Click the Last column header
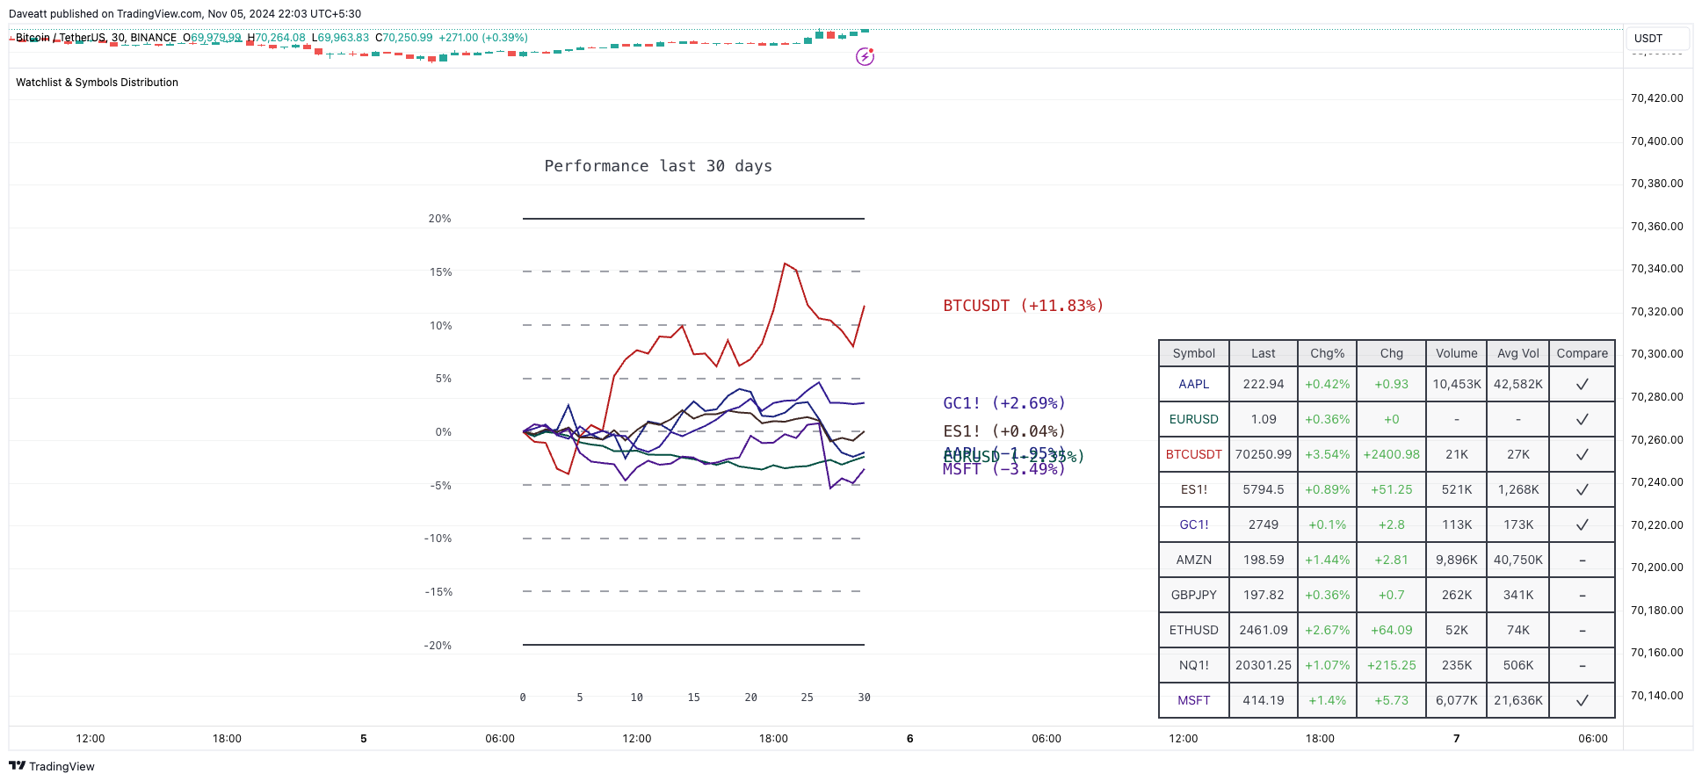 click(x=1264, y=353)
